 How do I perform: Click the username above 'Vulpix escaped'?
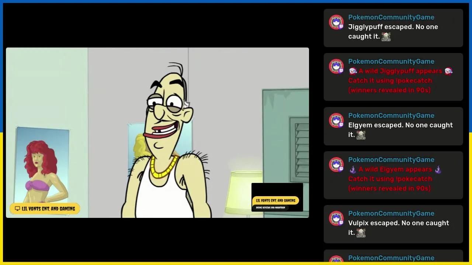[x=391, y=213]
